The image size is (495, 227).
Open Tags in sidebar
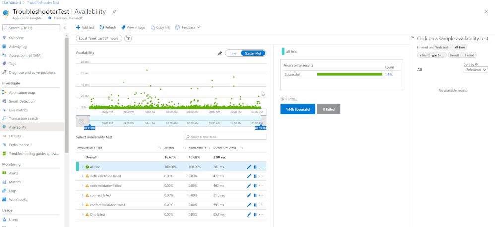pyautogui.click(x=12, y=63)
